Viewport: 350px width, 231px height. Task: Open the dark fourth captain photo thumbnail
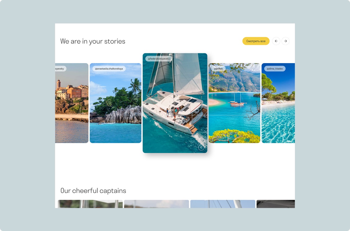tap(276, 204)
